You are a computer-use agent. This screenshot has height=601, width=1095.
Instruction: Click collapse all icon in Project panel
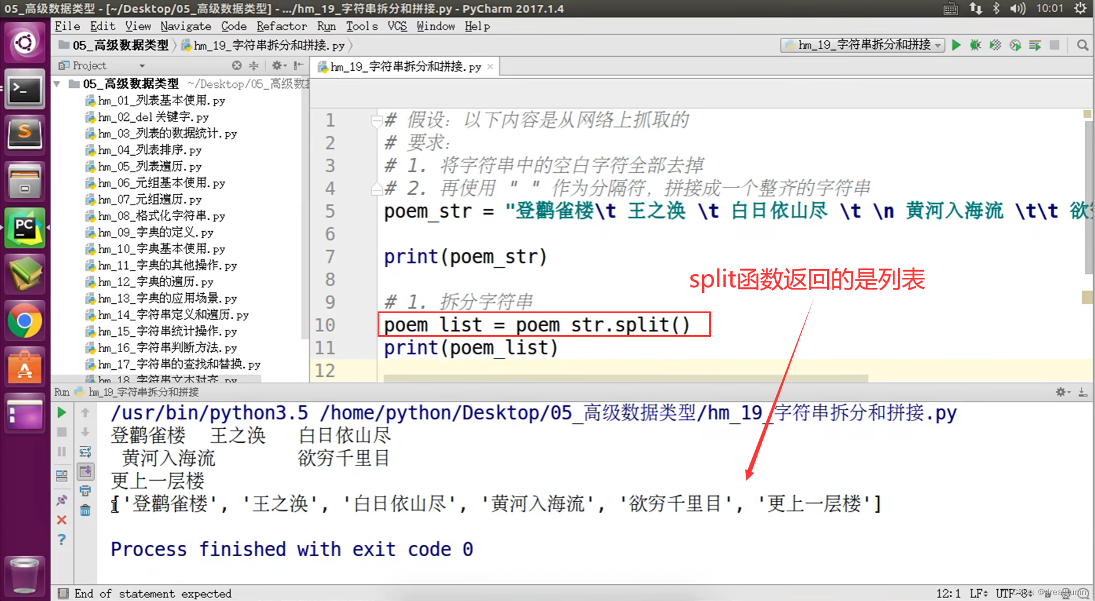pyautogui.click(x=254, y=65)
